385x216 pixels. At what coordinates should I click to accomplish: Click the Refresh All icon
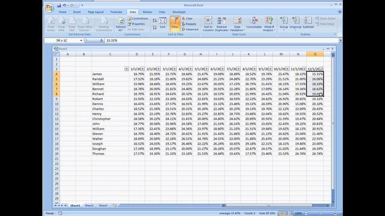(x=120, y=24)
